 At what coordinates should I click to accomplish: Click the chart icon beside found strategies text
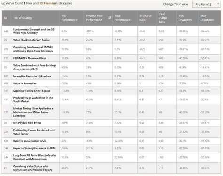[3, 3]
